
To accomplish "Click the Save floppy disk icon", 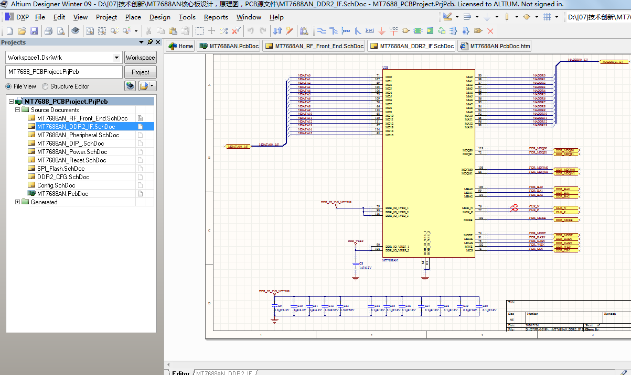I will pos(34,31).
